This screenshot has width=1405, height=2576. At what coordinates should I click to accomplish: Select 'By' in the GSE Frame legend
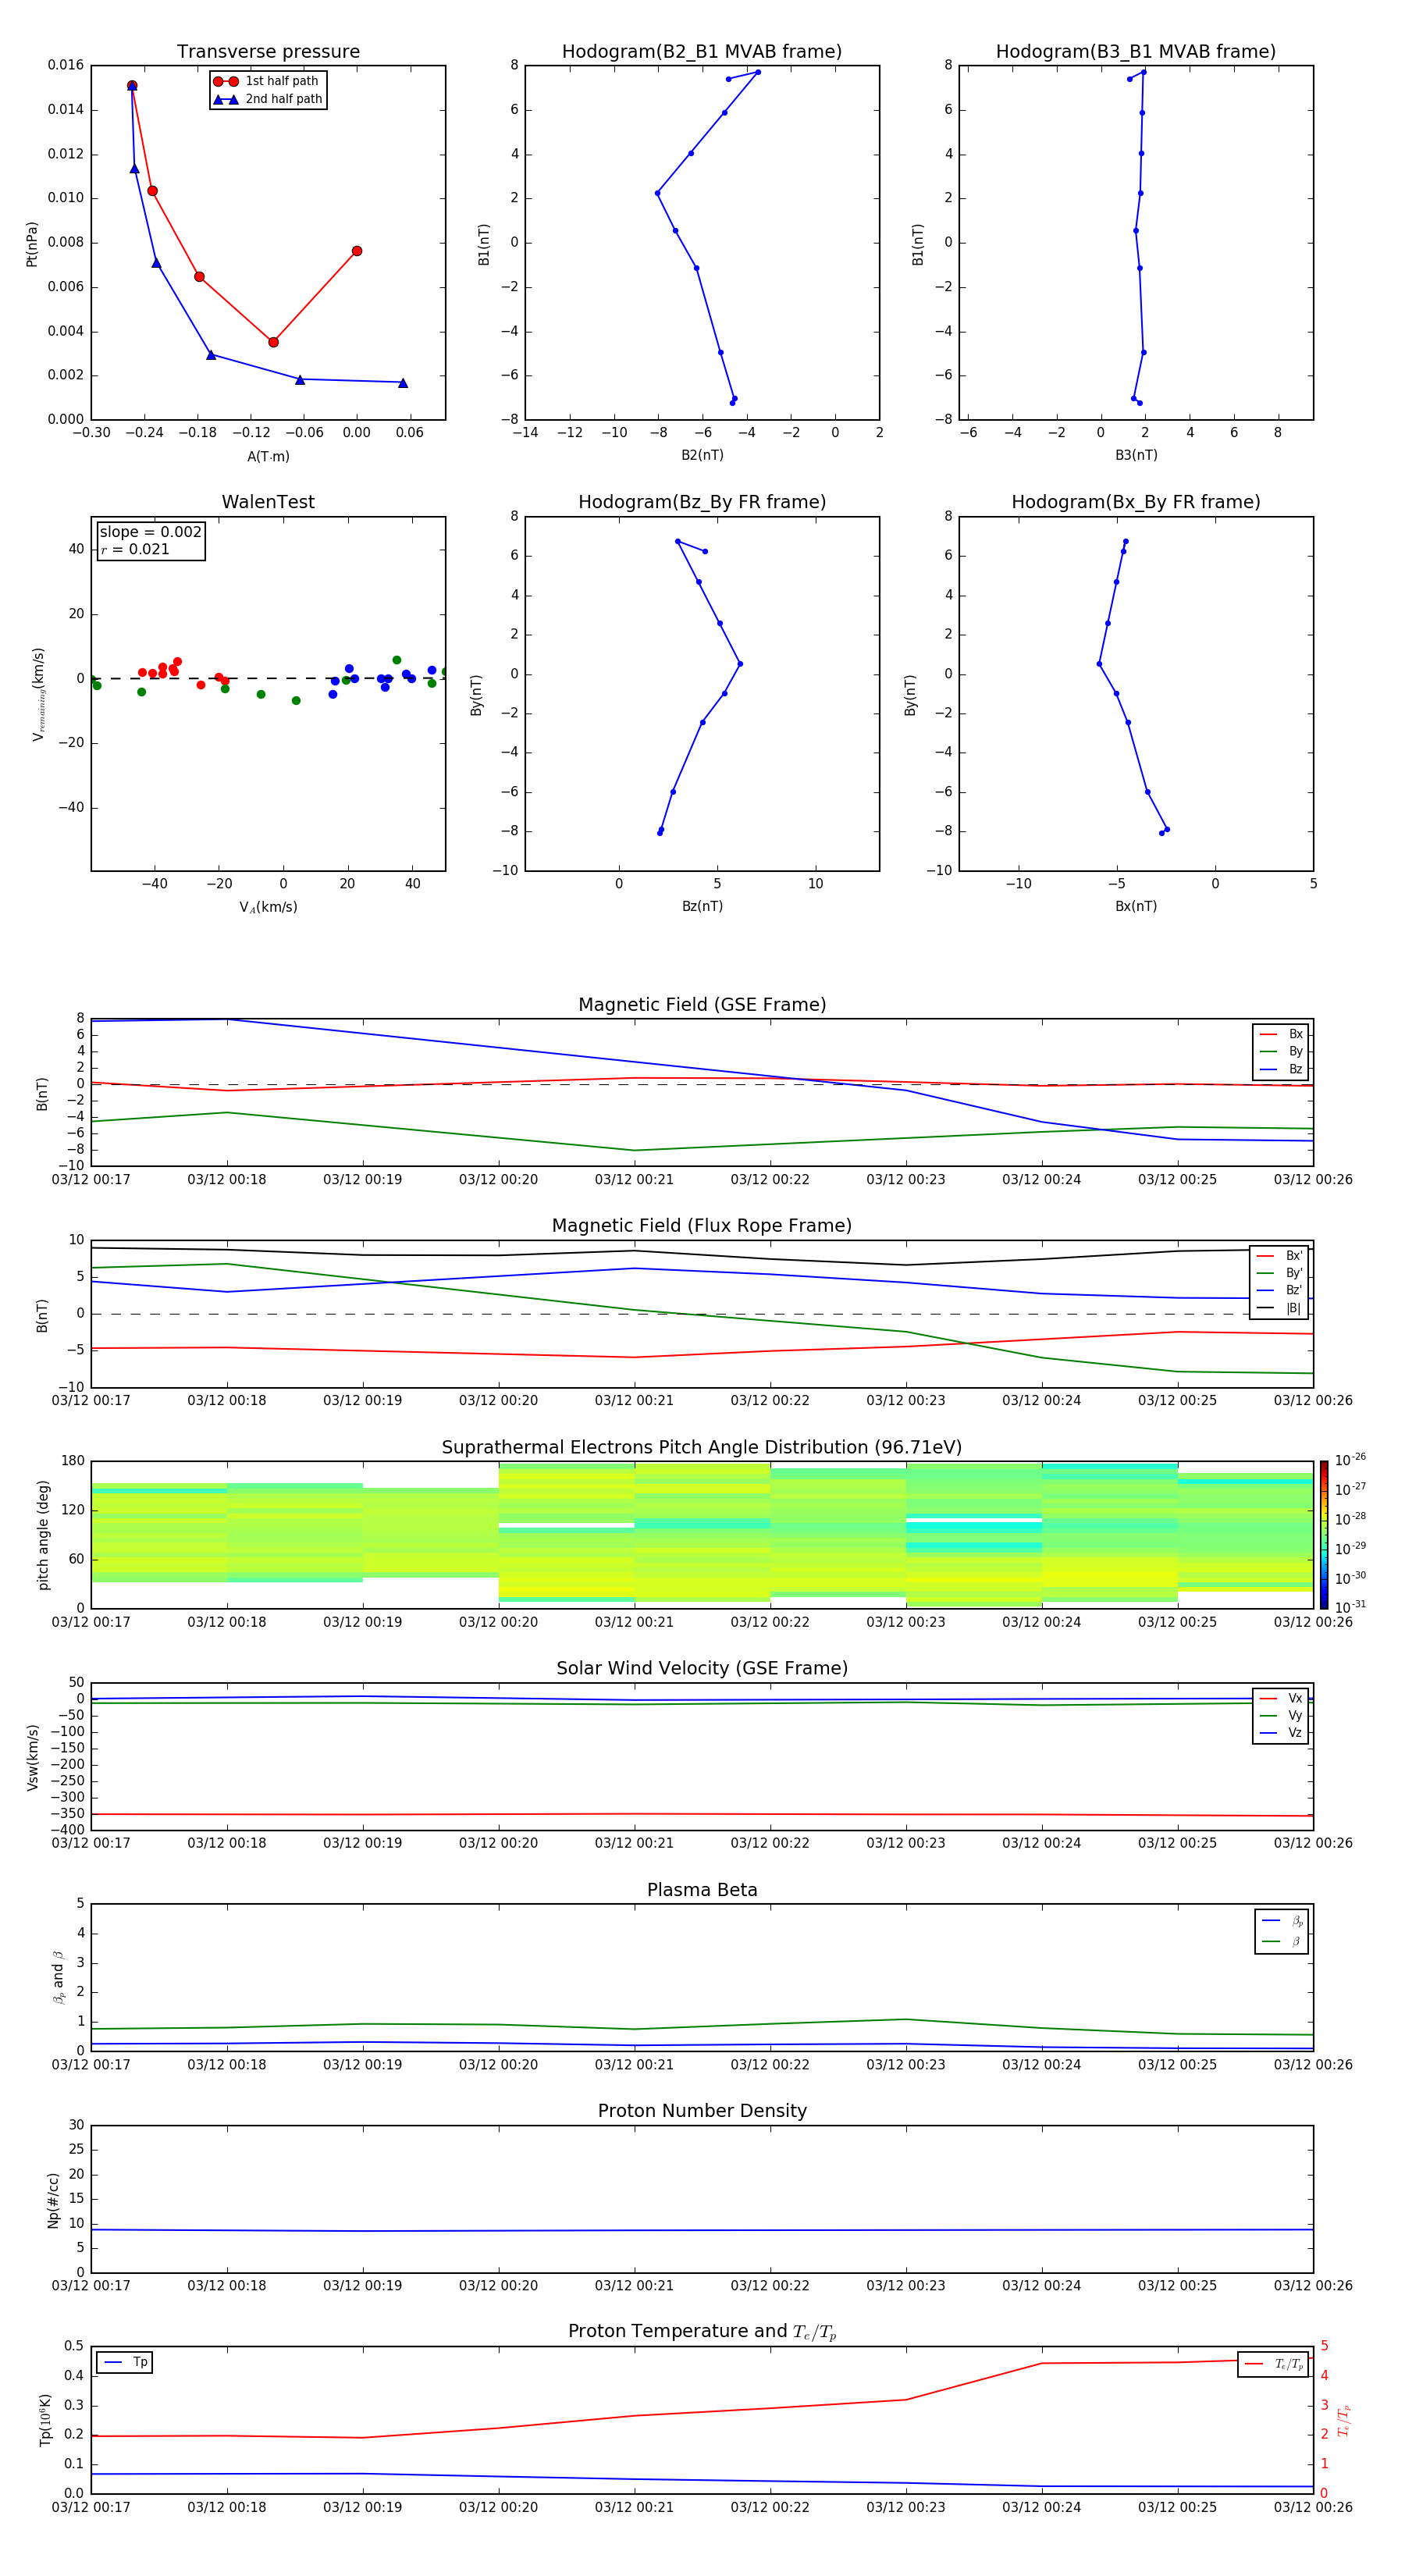tap(1282, 1051)
